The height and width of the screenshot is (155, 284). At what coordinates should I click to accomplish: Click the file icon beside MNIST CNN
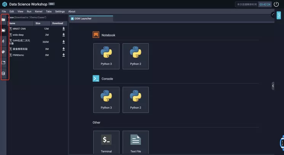click(x=11, y=29)
